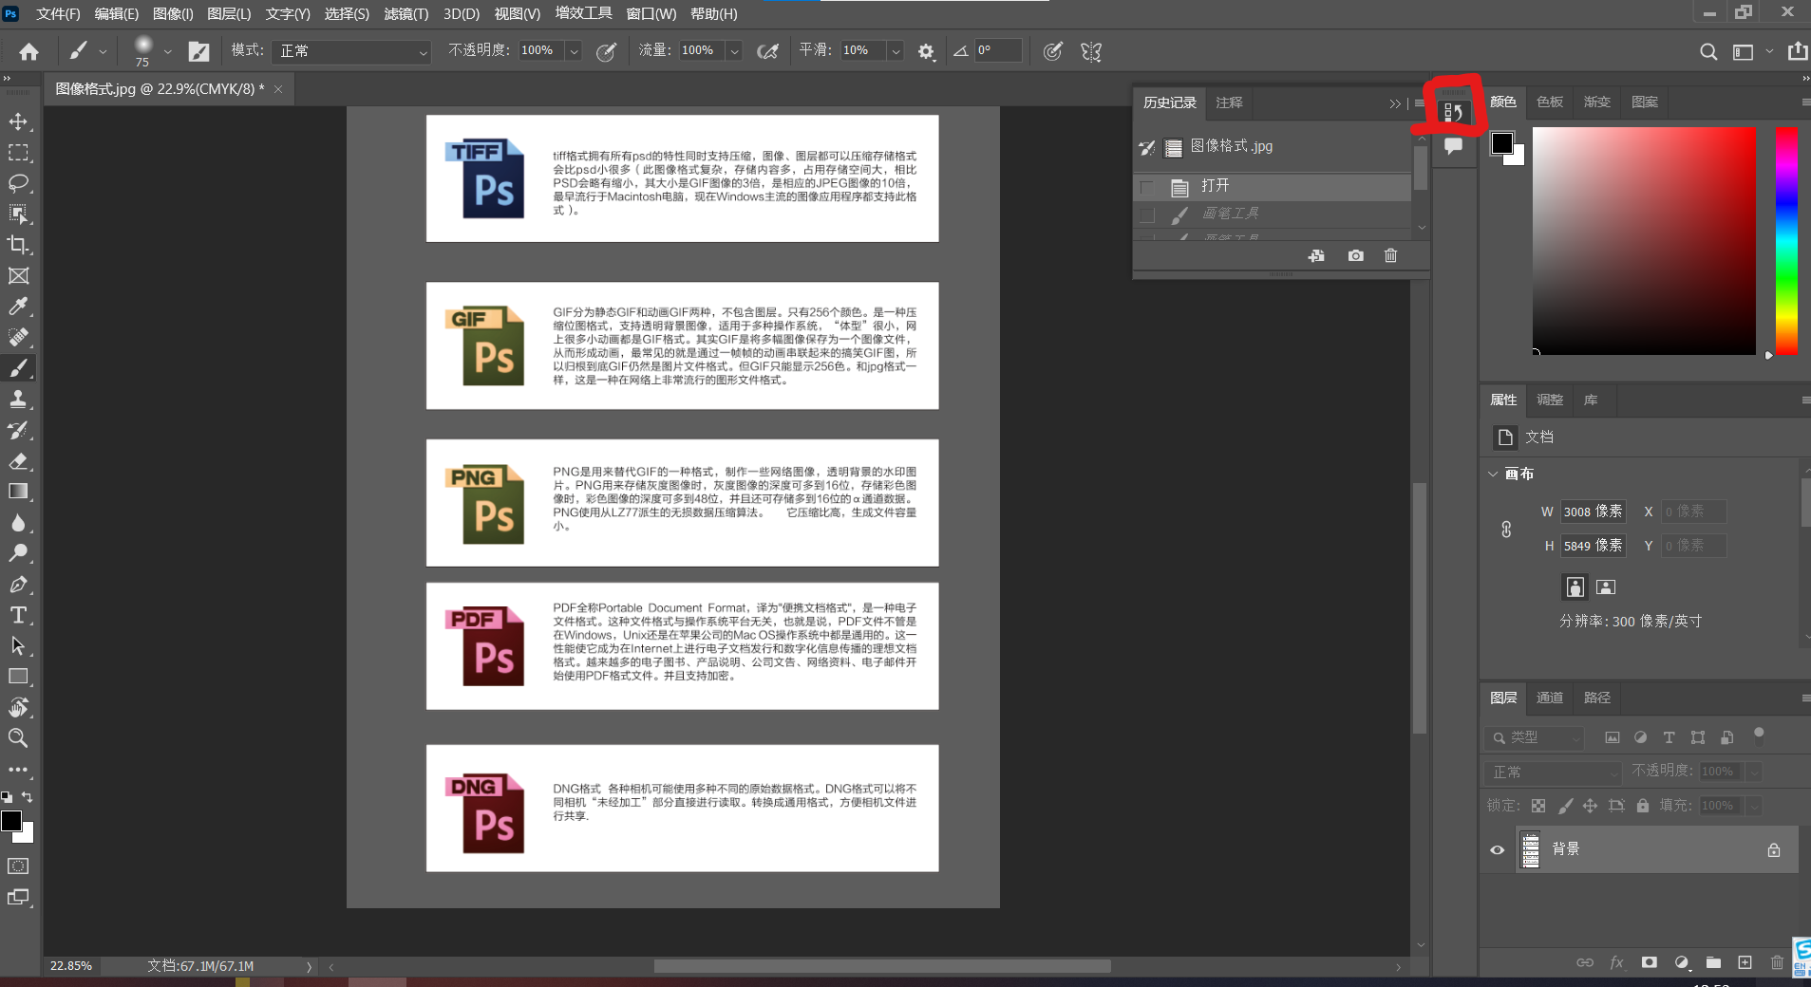
Task: Select the Zoom tool
Action: [18, 738]
